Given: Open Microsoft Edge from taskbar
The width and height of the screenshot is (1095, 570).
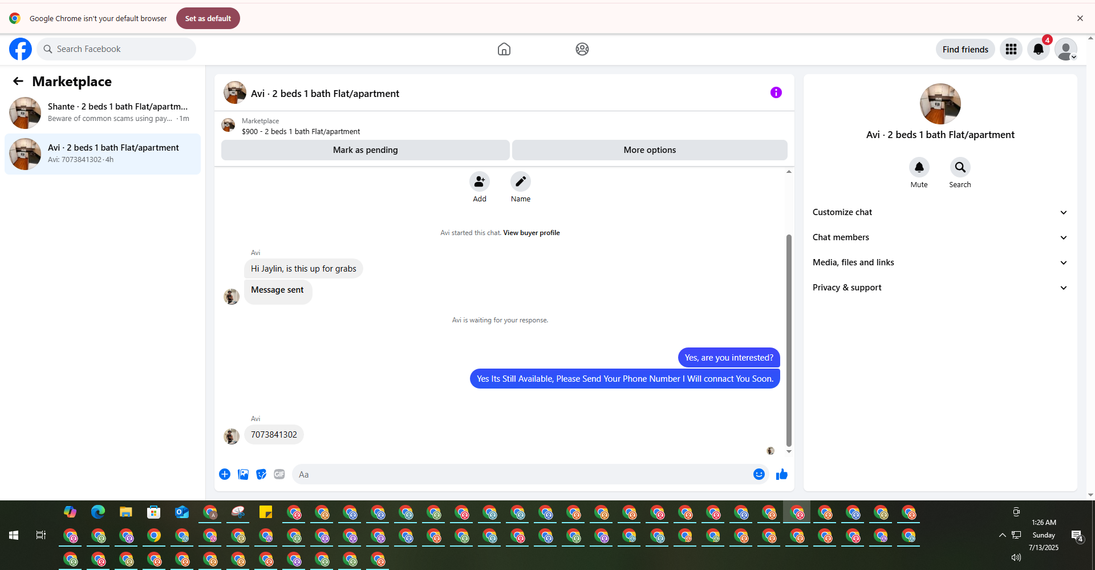Looking at the screenshot, I should point(98,512).
